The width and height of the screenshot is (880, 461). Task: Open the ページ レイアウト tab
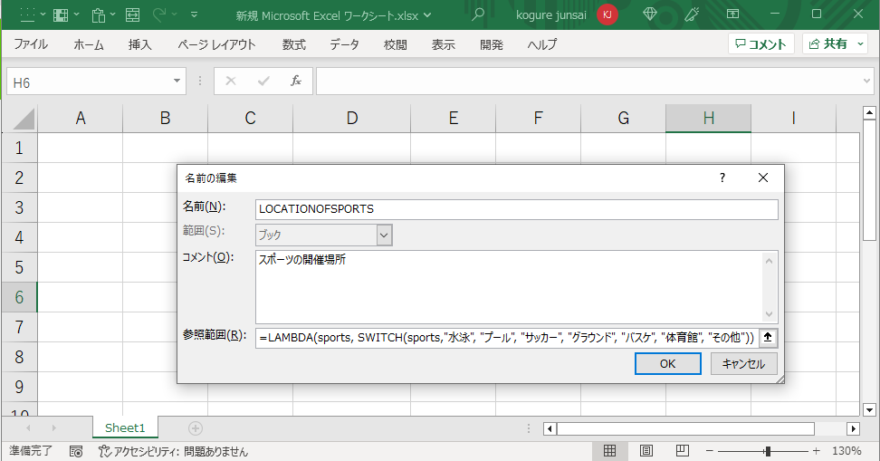[x=216, y=44]
